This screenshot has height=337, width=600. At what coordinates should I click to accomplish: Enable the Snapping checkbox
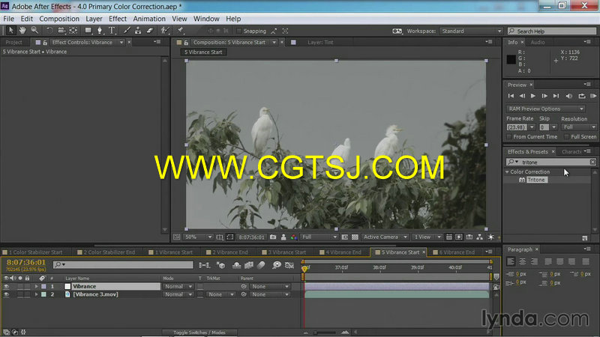point(239,31)
